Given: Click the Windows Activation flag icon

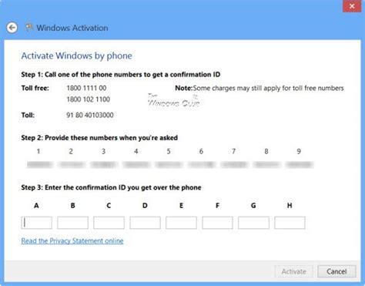Looking at the screenshot, I should (x=29, y=27).
